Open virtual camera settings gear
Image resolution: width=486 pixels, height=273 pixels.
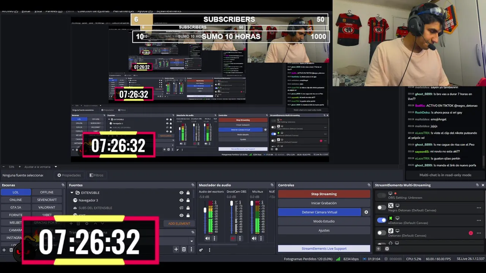[366, 212]
